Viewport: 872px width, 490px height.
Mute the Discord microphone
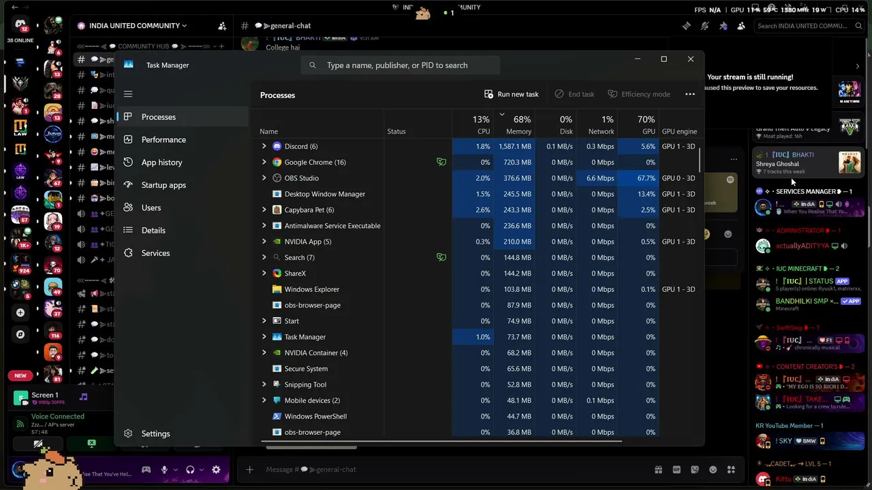tap(164, 470)
